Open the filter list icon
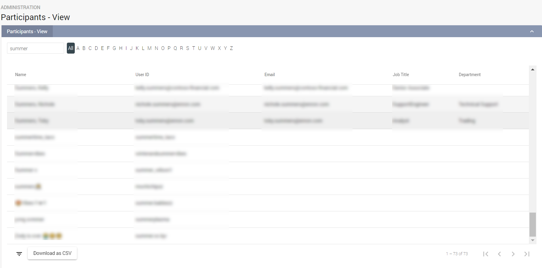Screen dimensions: 542x268 (x=19, y=254)
